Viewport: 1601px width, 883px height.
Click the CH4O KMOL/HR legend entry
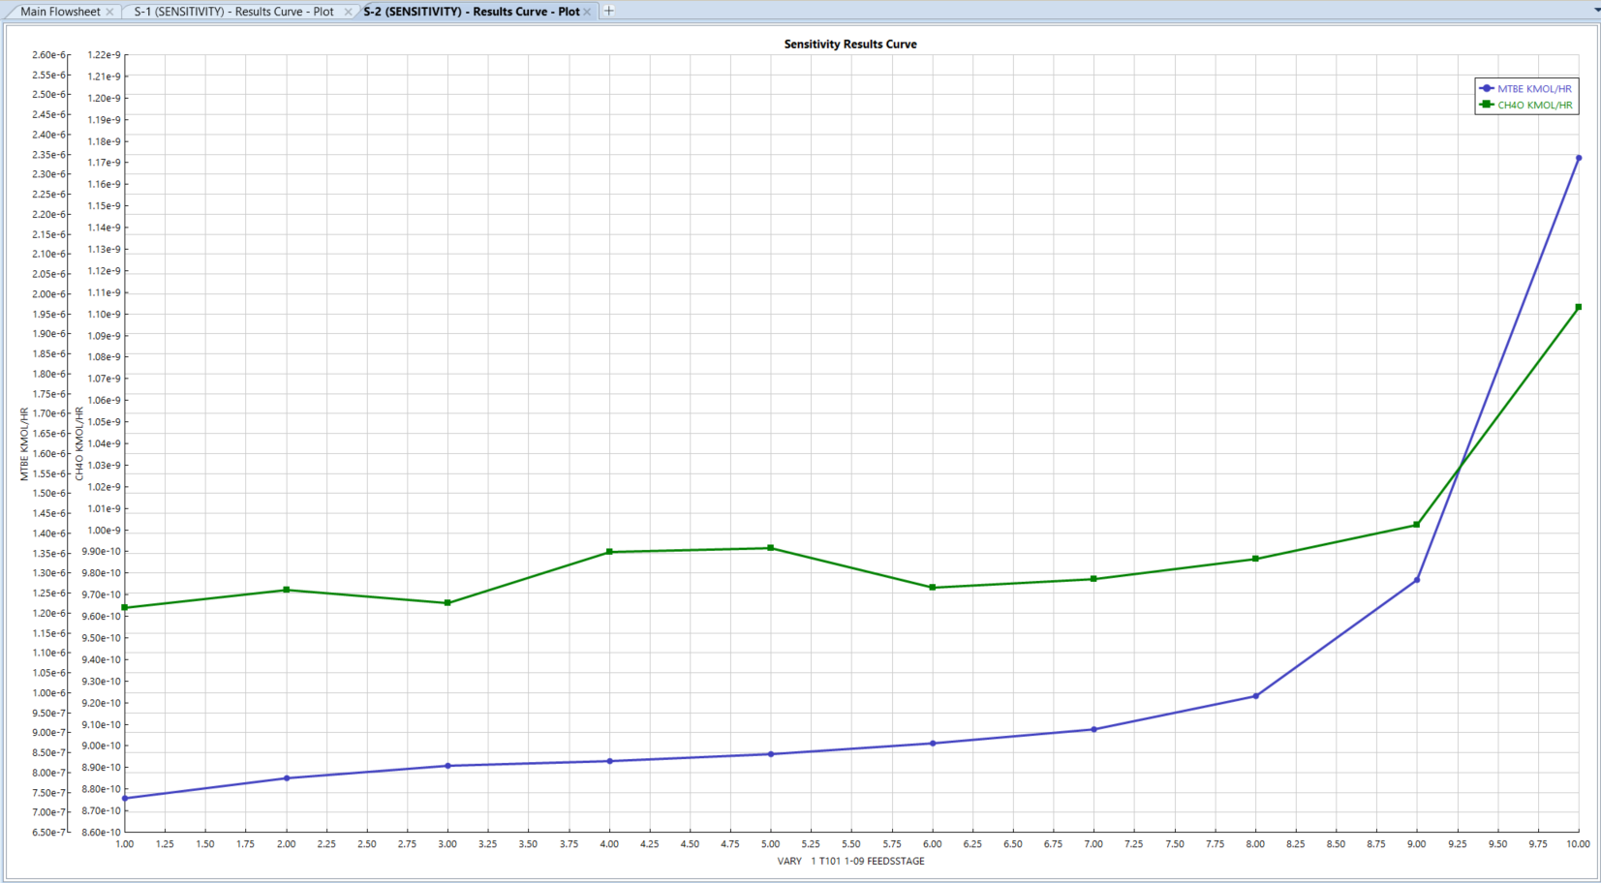pyautogui.click(x=1534, y=105)
